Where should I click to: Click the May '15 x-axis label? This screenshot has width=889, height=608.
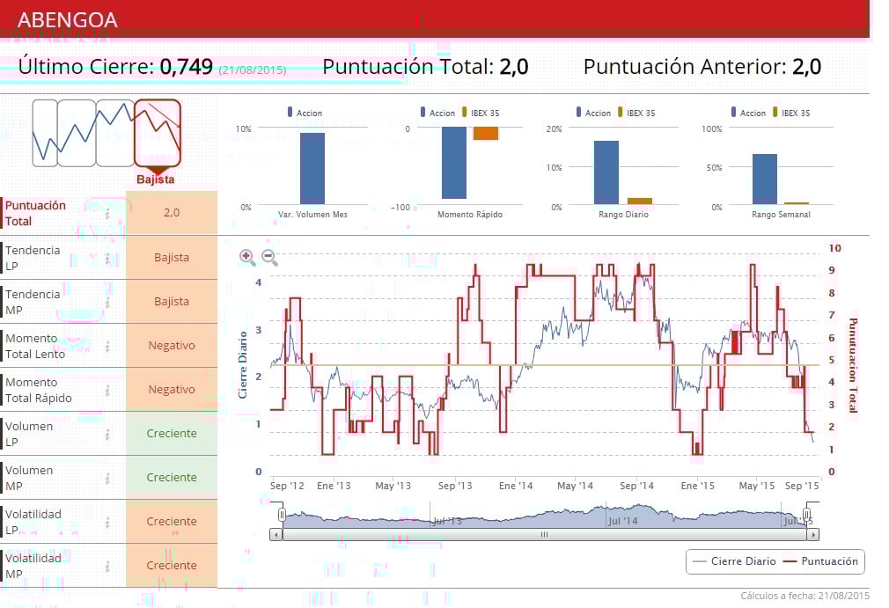pos(756,486)
